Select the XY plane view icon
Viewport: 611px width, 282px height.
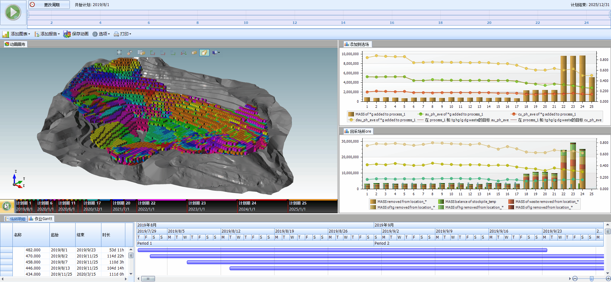153,53
